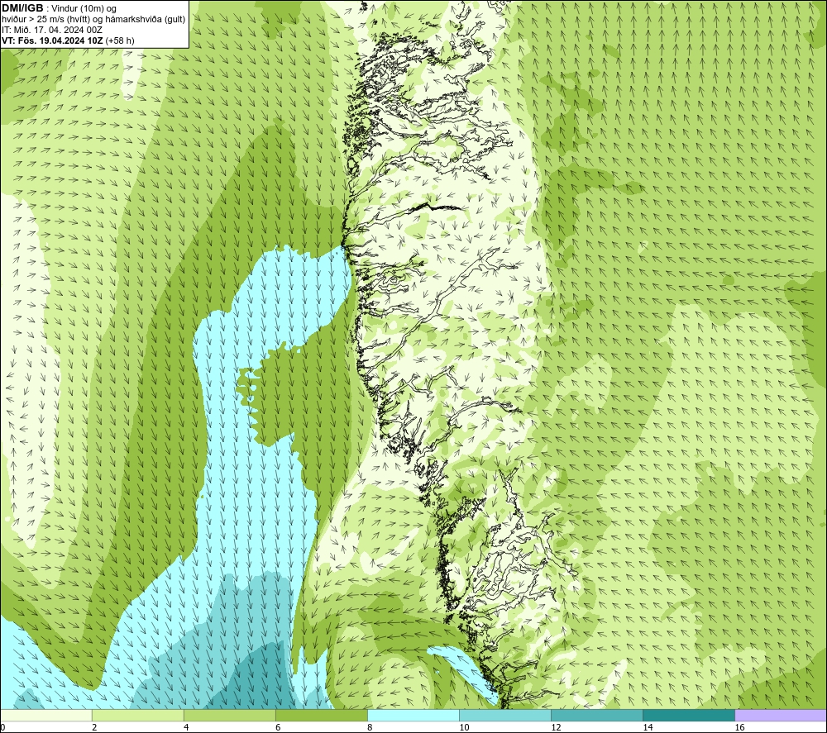Image resolution: width=827 pixels, height=733 pixels.
Task: Click the 'DMI/IGB' title text
Action: [x=22, y=8]
